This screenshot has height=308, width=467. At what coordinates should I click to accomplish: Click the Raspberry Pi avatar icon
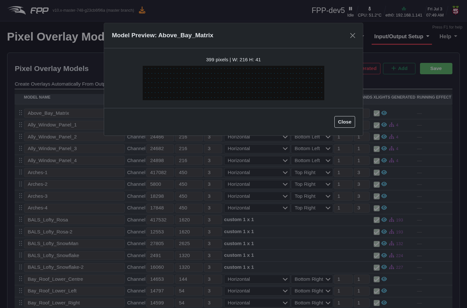coord(456,10)
